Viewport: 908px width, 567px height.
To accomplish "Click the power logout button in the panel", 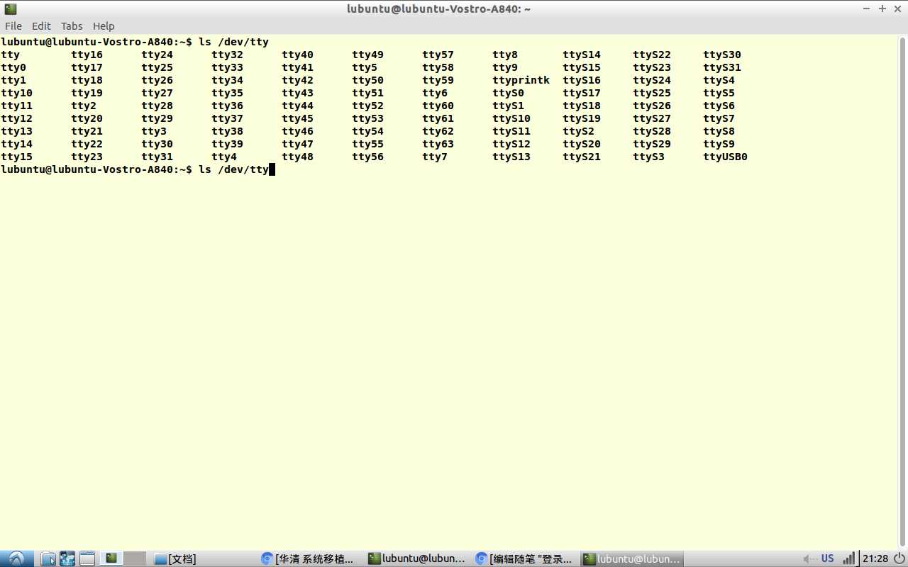I will (899, 558).
